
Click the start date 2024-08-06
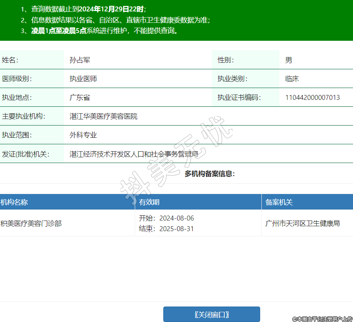point(176,218)
